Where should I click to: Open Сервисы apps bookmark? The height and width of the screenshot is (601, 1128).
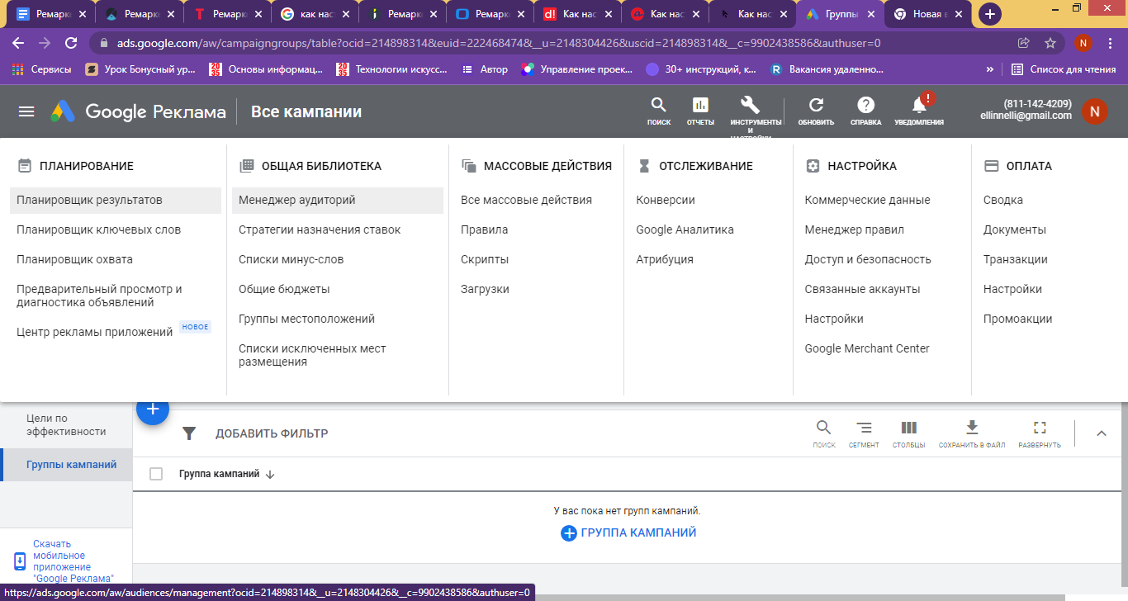[41, 69]
